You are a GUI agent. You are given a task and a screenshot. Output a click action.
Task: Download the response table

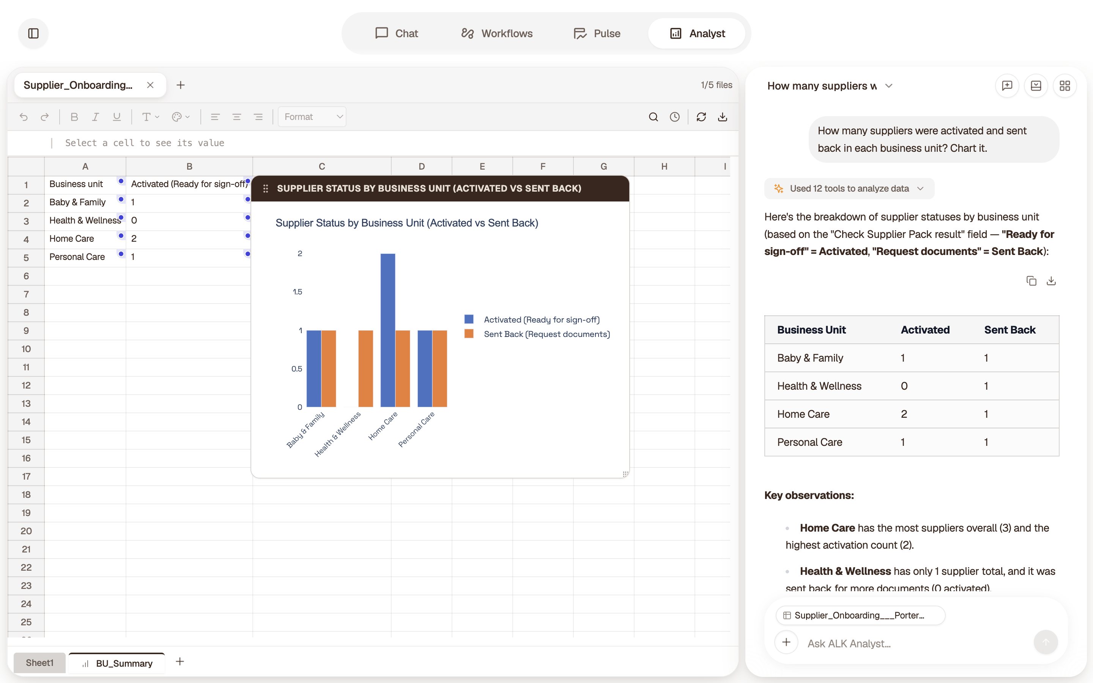point(1052,281)
